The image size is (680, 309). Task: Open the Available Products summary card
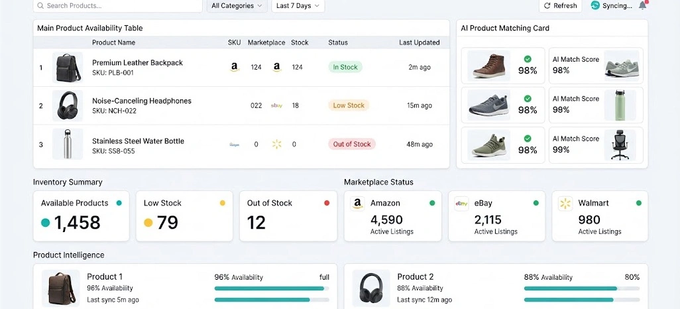coord(81,216)
